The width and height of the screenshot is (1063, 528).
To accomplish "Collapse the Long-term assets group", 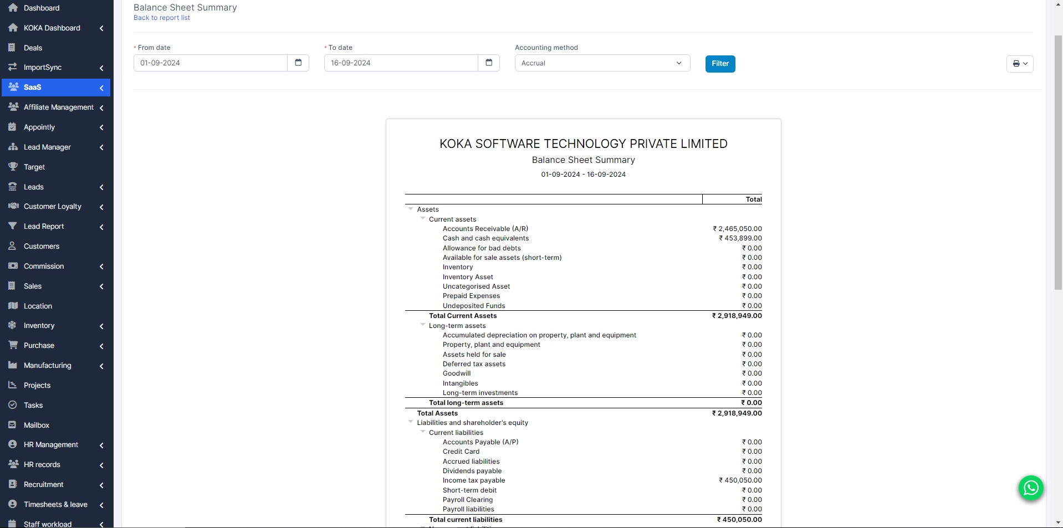I will (423, 325).
